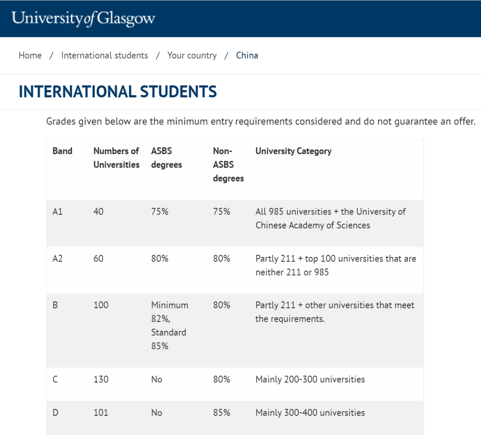
Task: Click the Band column header
Action: pyautogui.click(x=62, y=151)
